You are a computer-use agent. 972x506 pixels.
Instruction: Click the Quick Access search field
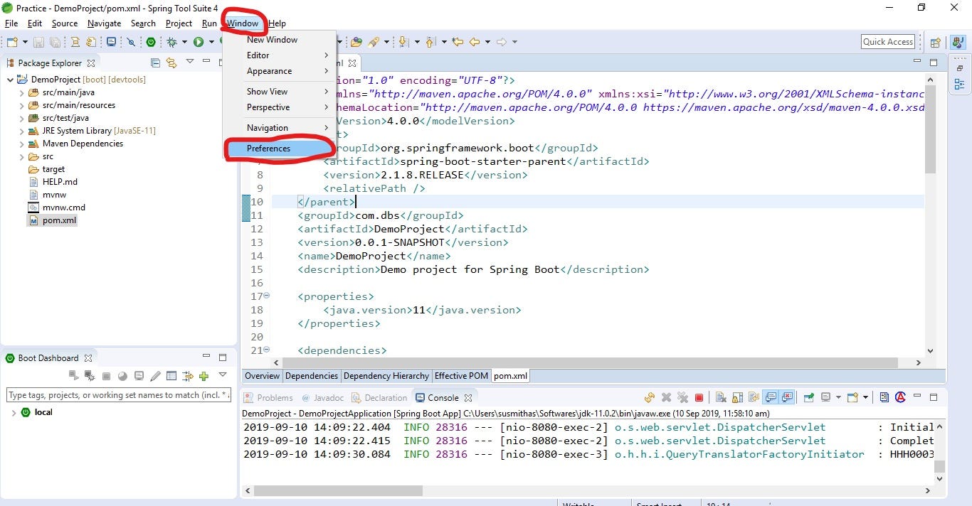888,42
